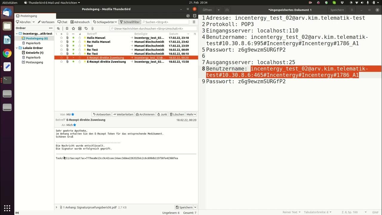Open Aktivitäten overview
Screen dimensions: 382x215
tap(10, 2)
